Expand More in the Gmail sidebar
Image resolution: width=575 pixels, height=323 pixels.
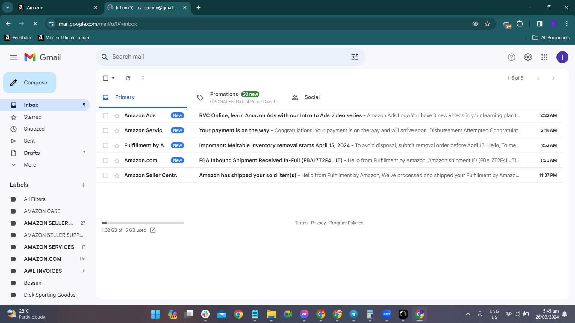30,165
